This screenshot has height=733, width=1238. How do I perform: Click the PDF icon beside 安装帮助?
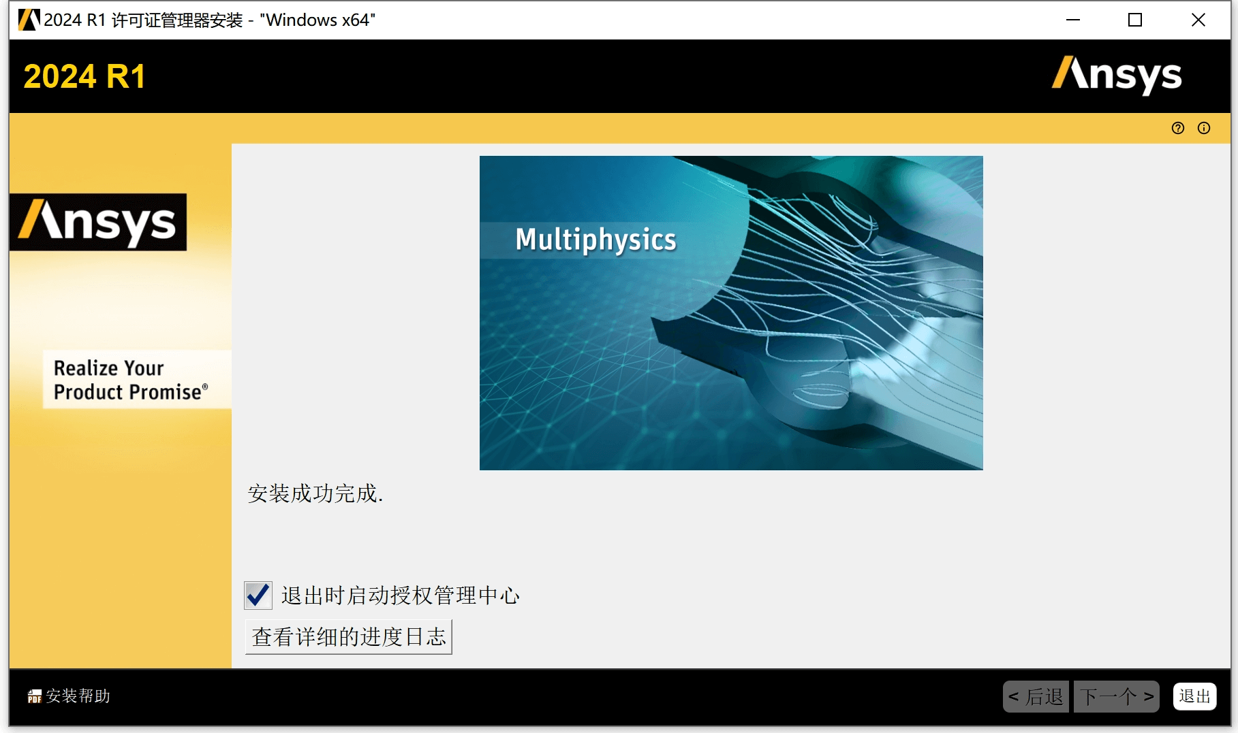[34, 696]
